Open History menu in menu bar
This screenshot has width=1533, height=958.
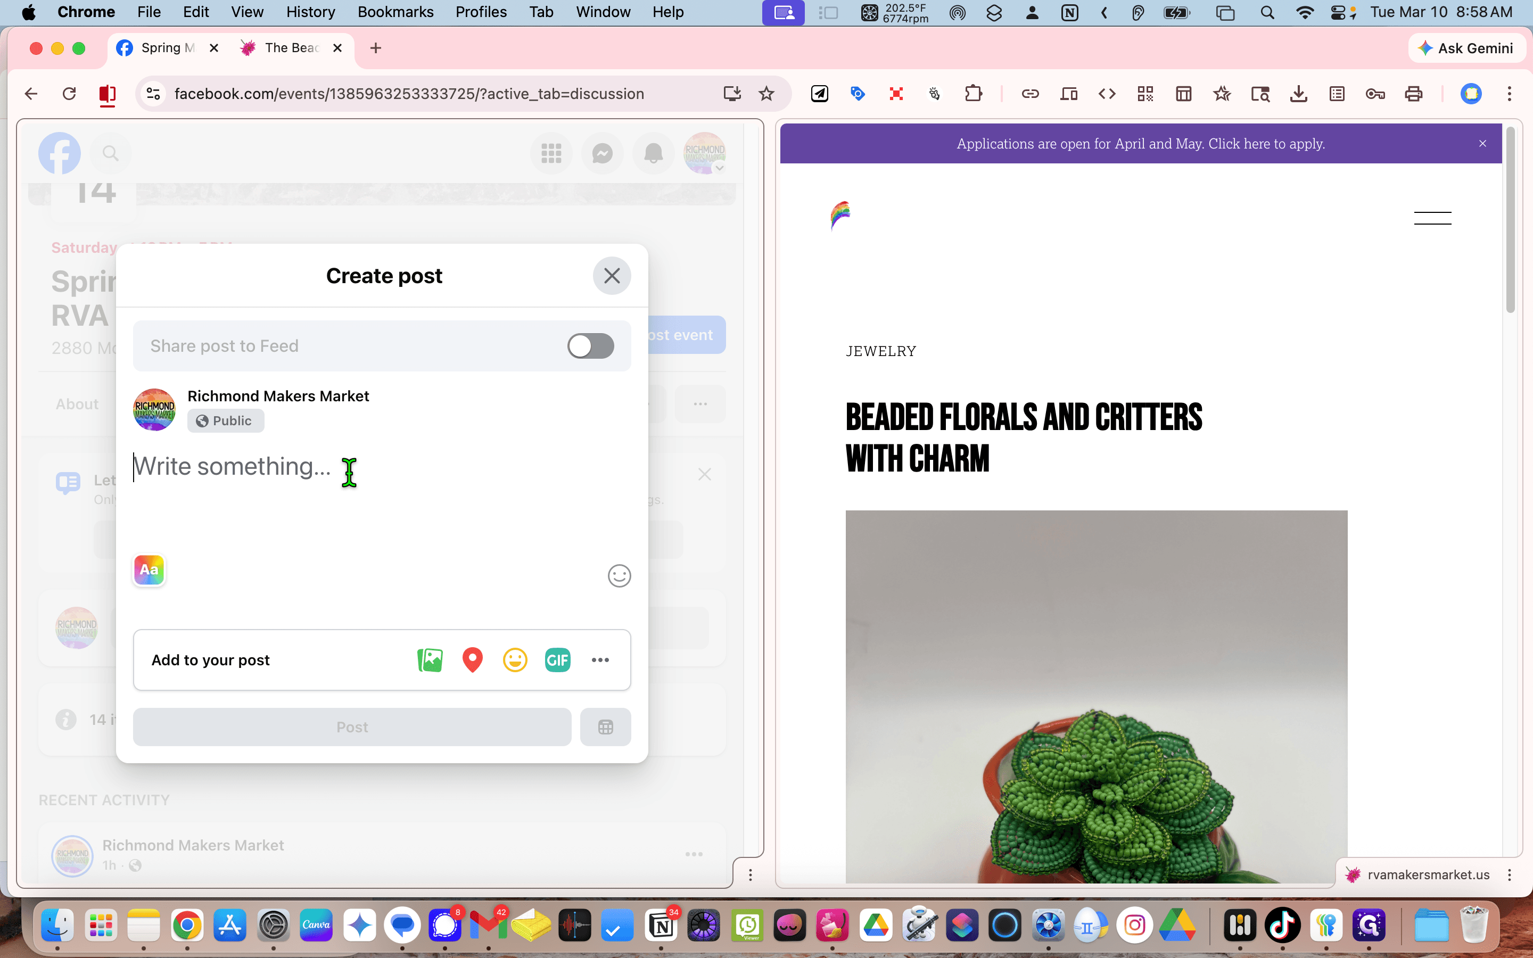(x=310, y=12)
